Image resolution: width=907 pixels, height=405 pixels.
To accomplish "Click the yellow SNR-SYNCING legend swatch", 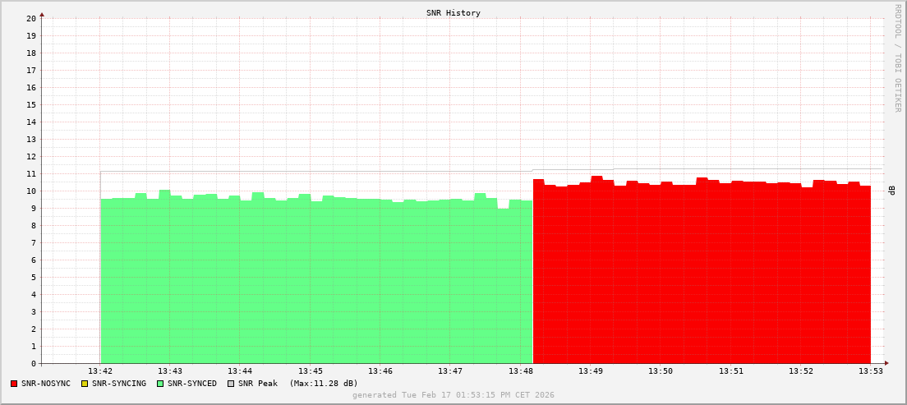I will pos(85,384).
